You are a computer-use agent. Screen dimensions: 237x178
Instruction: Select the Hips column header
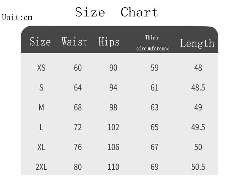point(109,42)
